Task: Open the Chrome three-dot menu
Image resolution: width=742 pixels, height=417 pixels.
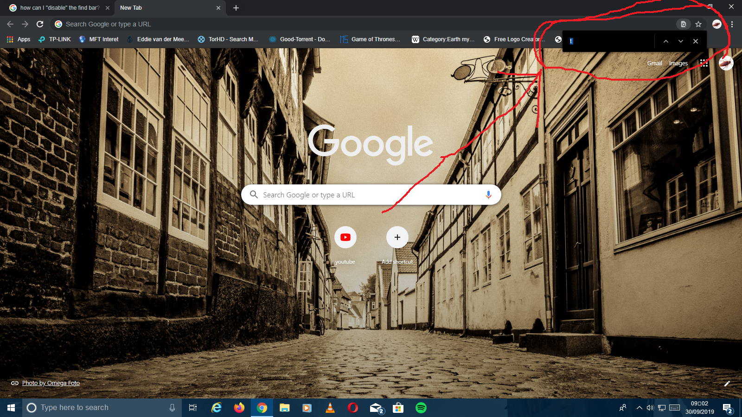Action: [x=732, y=24]
